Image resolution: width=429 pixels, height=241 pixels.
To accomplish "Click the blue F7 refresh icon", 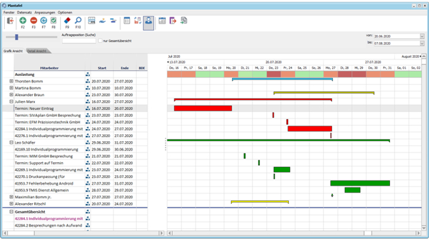I will (44, 20).
